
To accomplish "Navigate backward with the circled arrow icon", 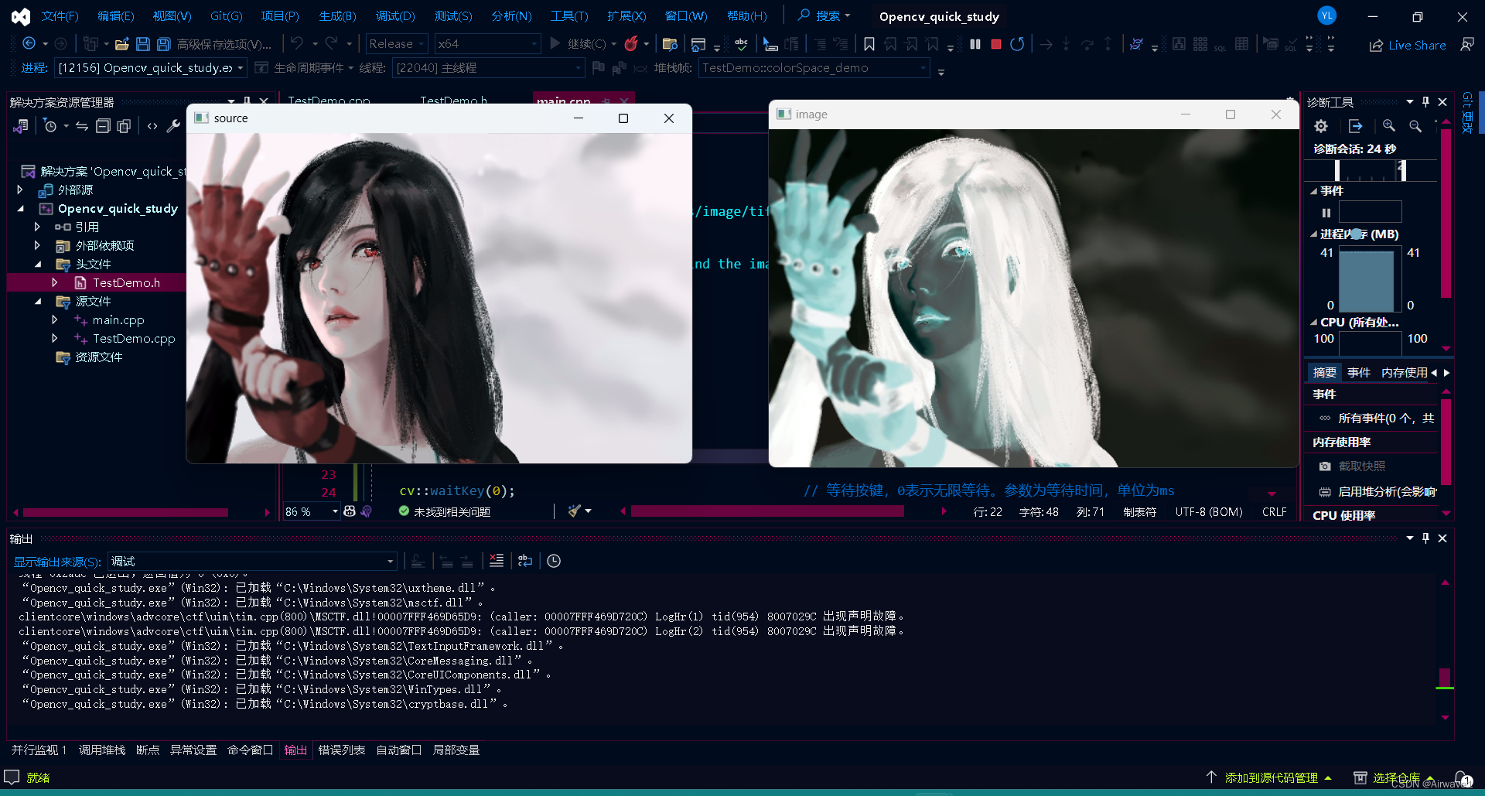I will pos(29,43).
